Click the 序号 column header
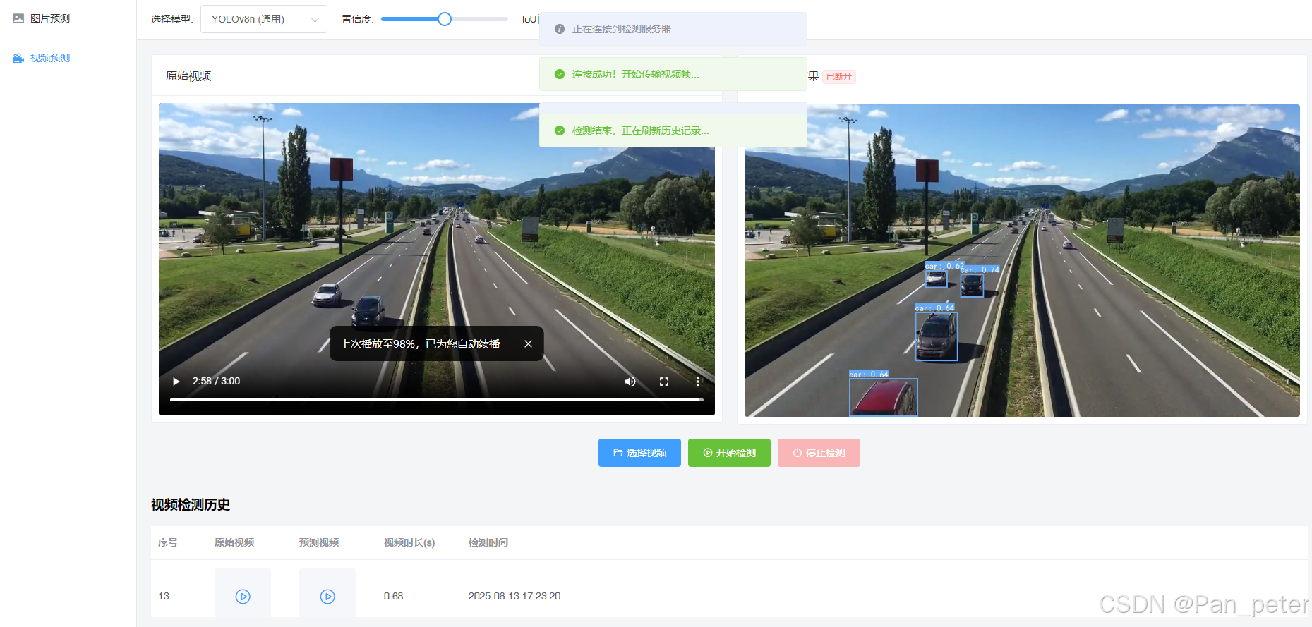Viewport: 1312px width, 627px height. pyautogui.click(x=168, y=542)
